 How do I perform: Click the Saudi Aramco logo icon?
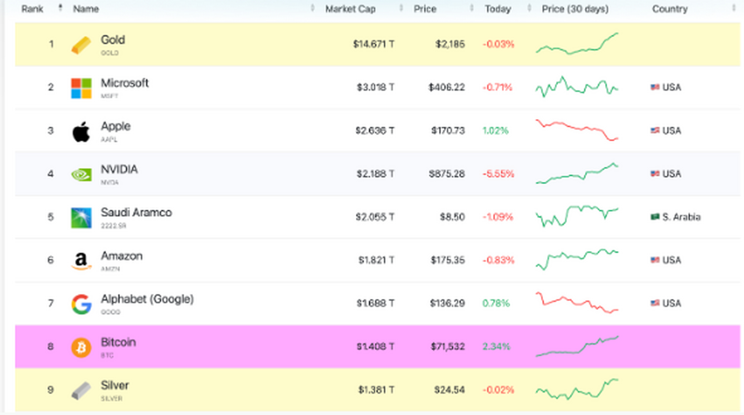coord(81,218)
